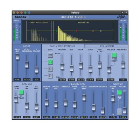
Task: Click the Input level meter
Action: [17, 32]
